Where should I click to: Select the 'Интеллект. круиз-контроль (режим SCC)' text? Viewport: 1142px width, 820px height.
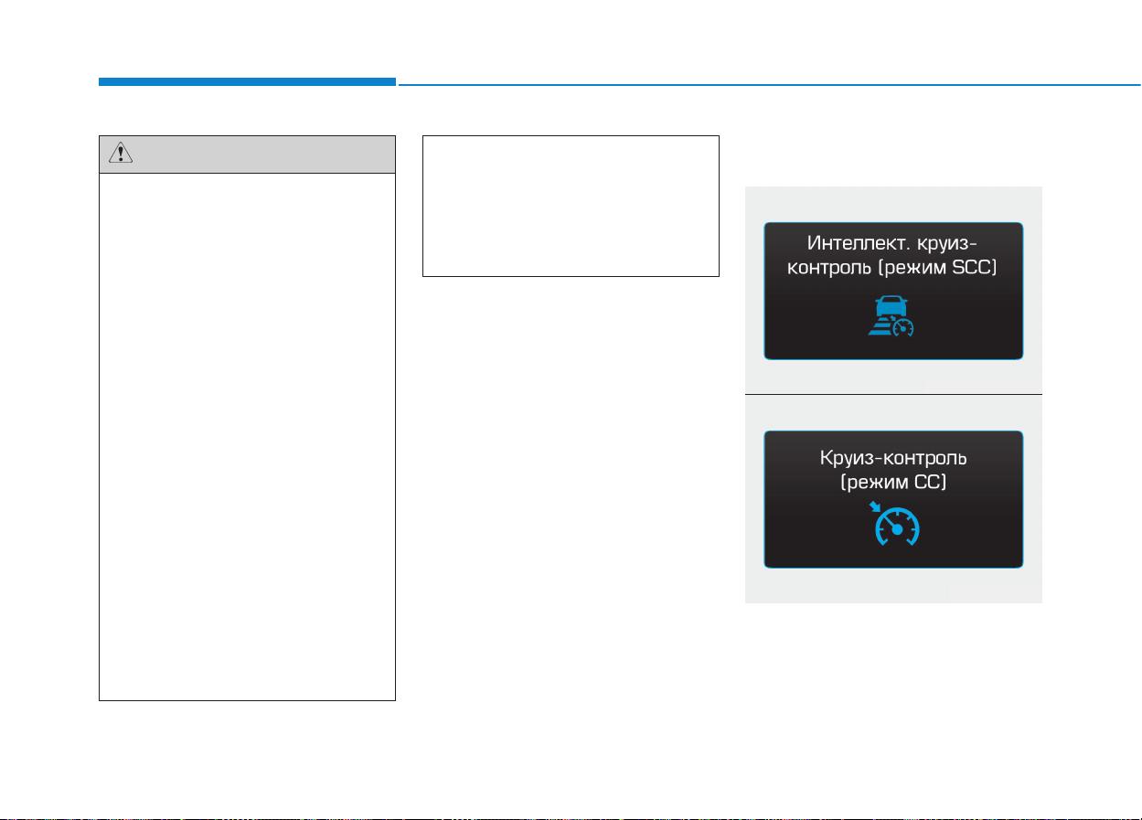tap(892, 257)
